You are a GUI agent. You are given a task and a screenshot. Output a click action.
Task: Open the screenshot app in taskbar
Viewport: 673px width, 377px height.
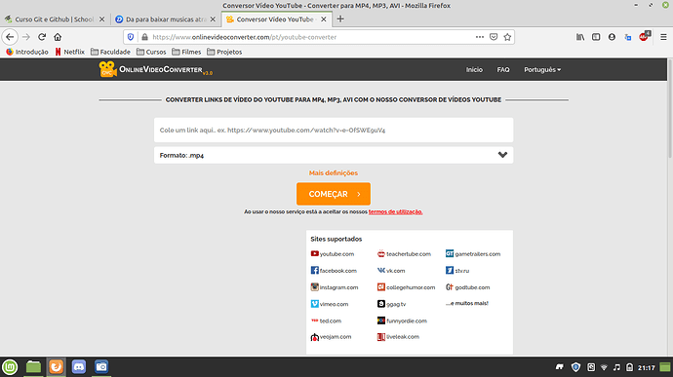(101, 367)
